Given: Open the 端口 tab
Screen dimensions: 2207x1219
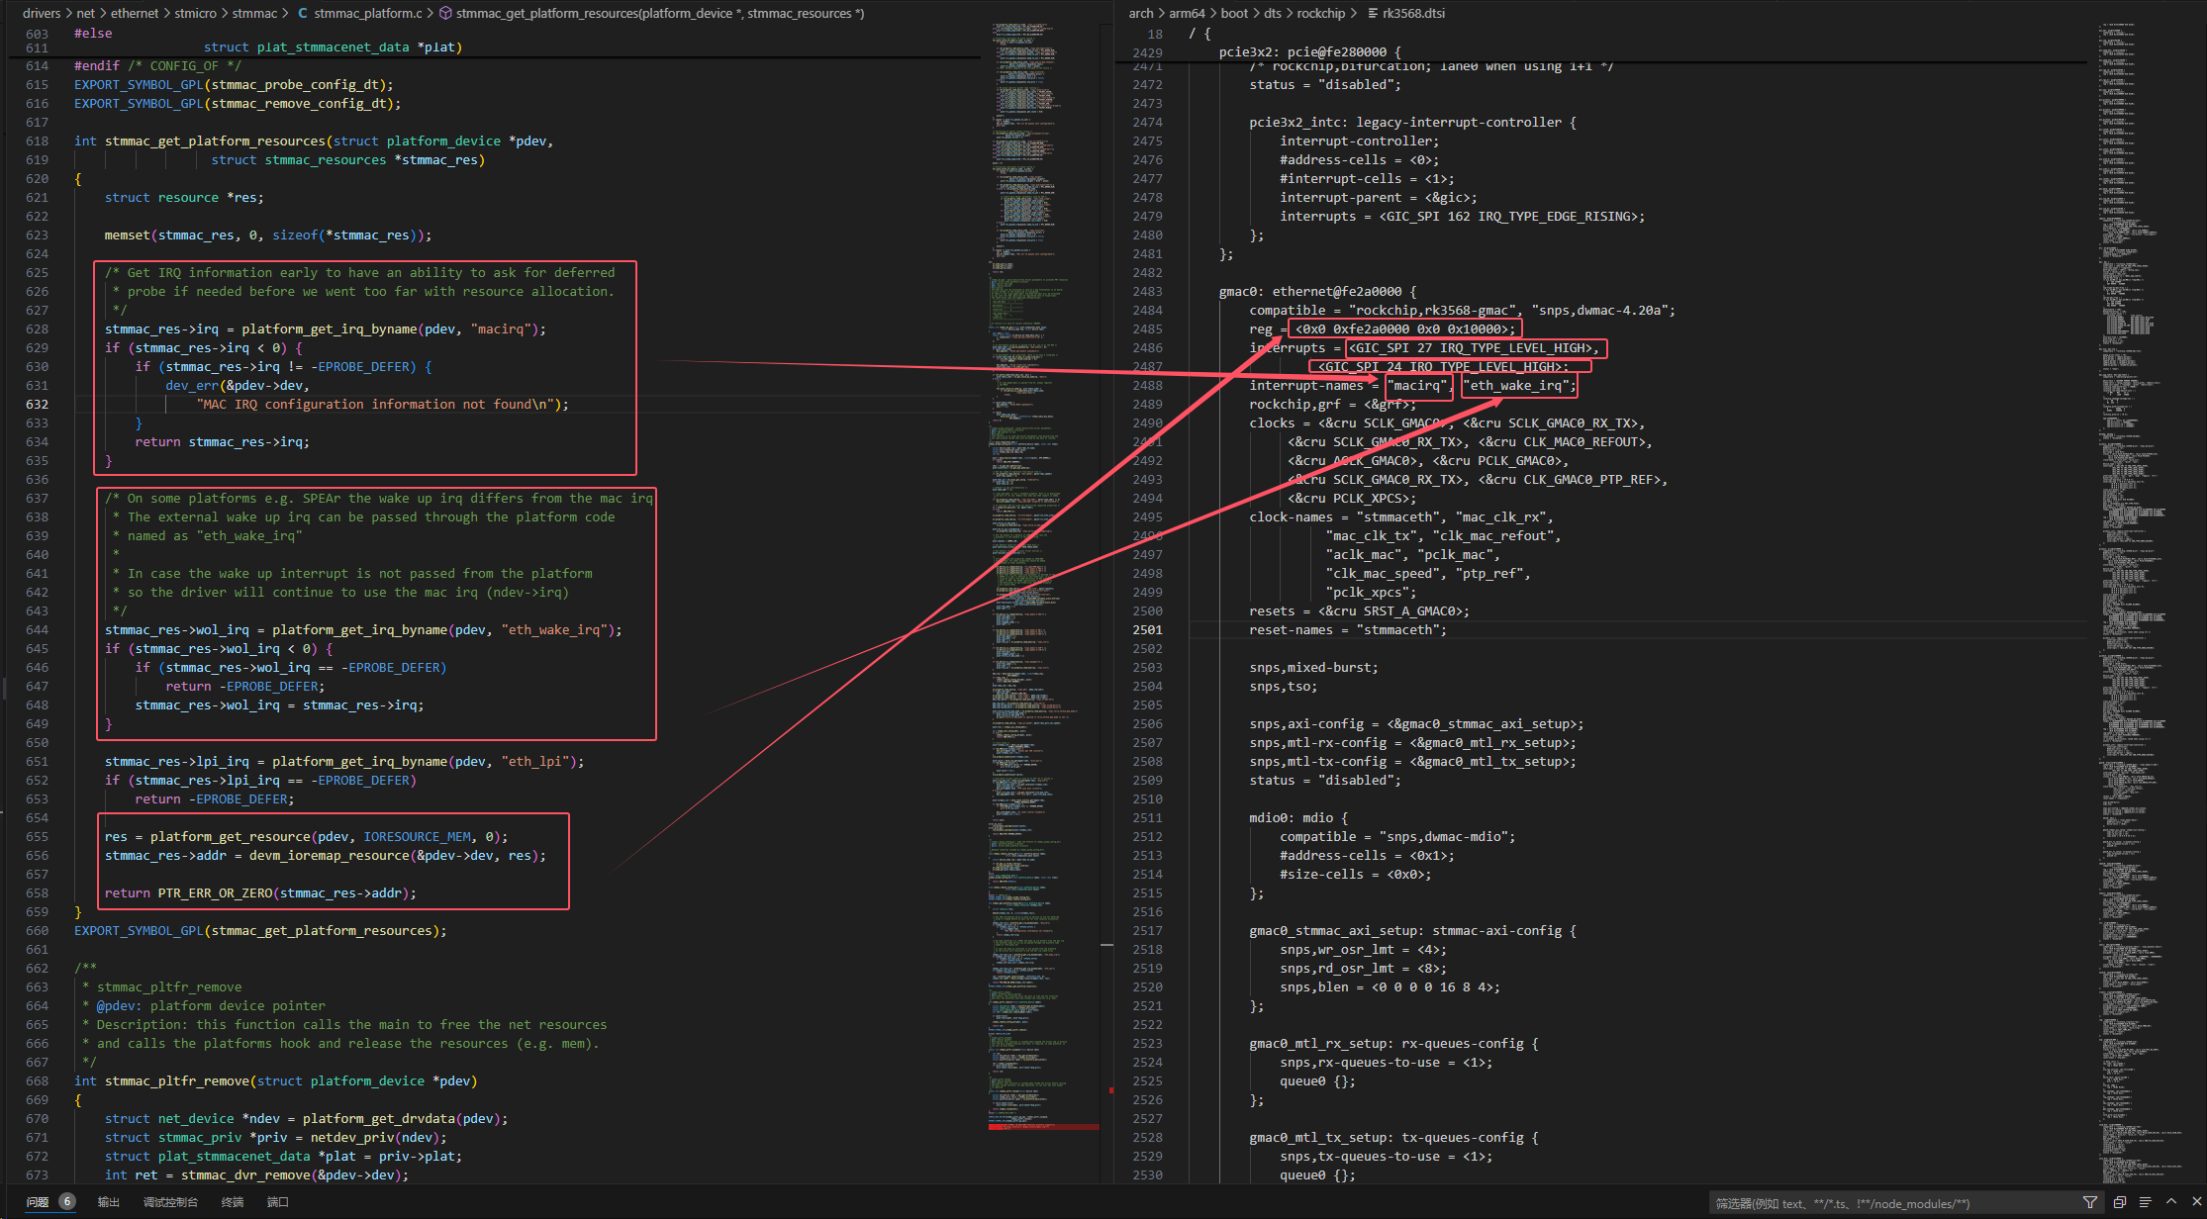Looking at the screenshot, I should pyautogui.click(x=278, y=1202).
